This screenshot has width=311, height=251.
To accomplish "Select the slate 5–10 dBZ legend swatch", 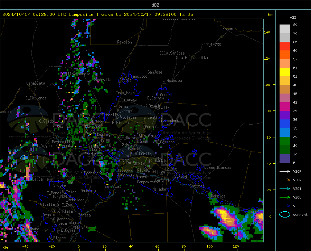I will point(285,158).
